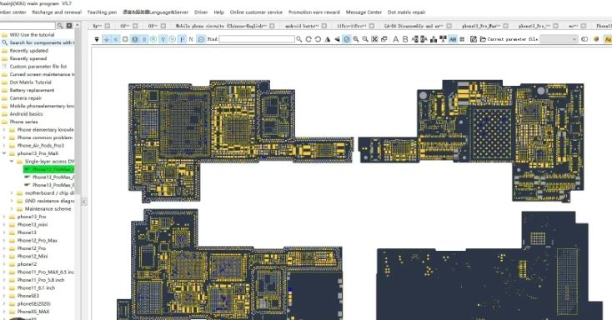Click the second B/A layout combination icon

(424, 39)
